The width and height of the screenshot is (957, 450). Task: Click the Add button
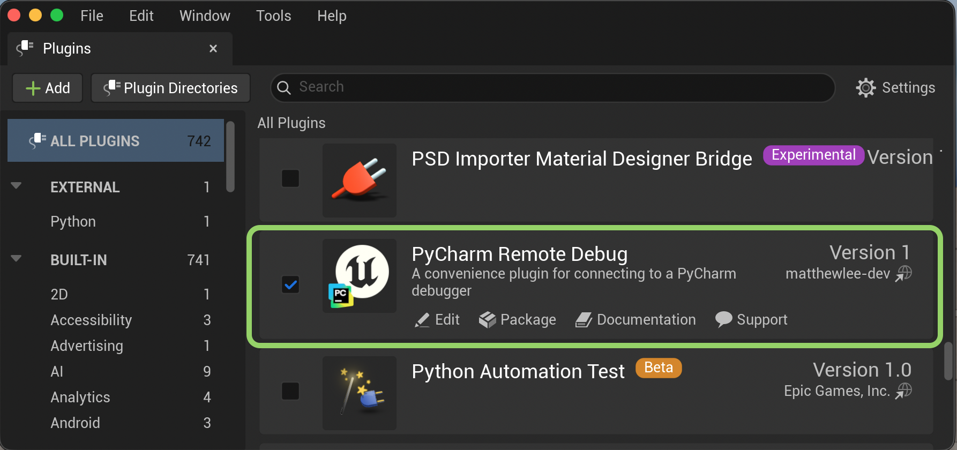point(48,88)
